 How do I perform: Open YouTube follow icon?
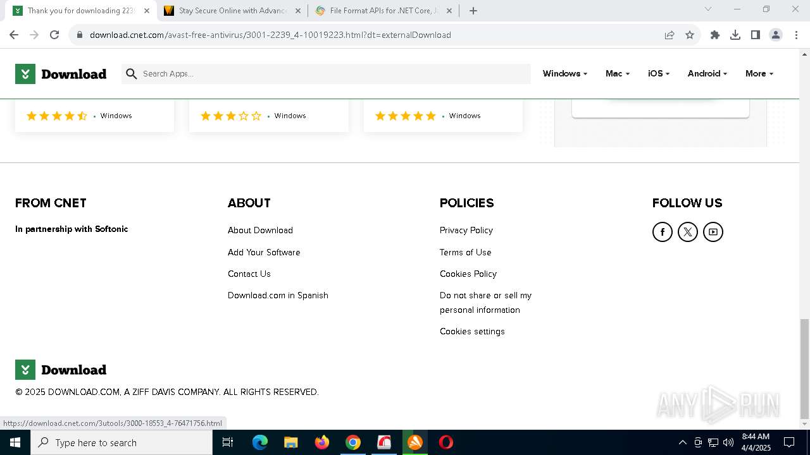[x=713, y=232]
